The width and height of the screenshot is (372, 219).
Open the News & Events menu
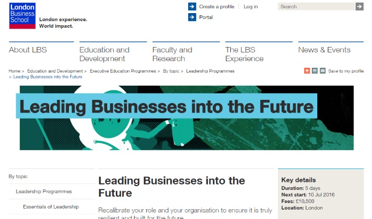324,50
